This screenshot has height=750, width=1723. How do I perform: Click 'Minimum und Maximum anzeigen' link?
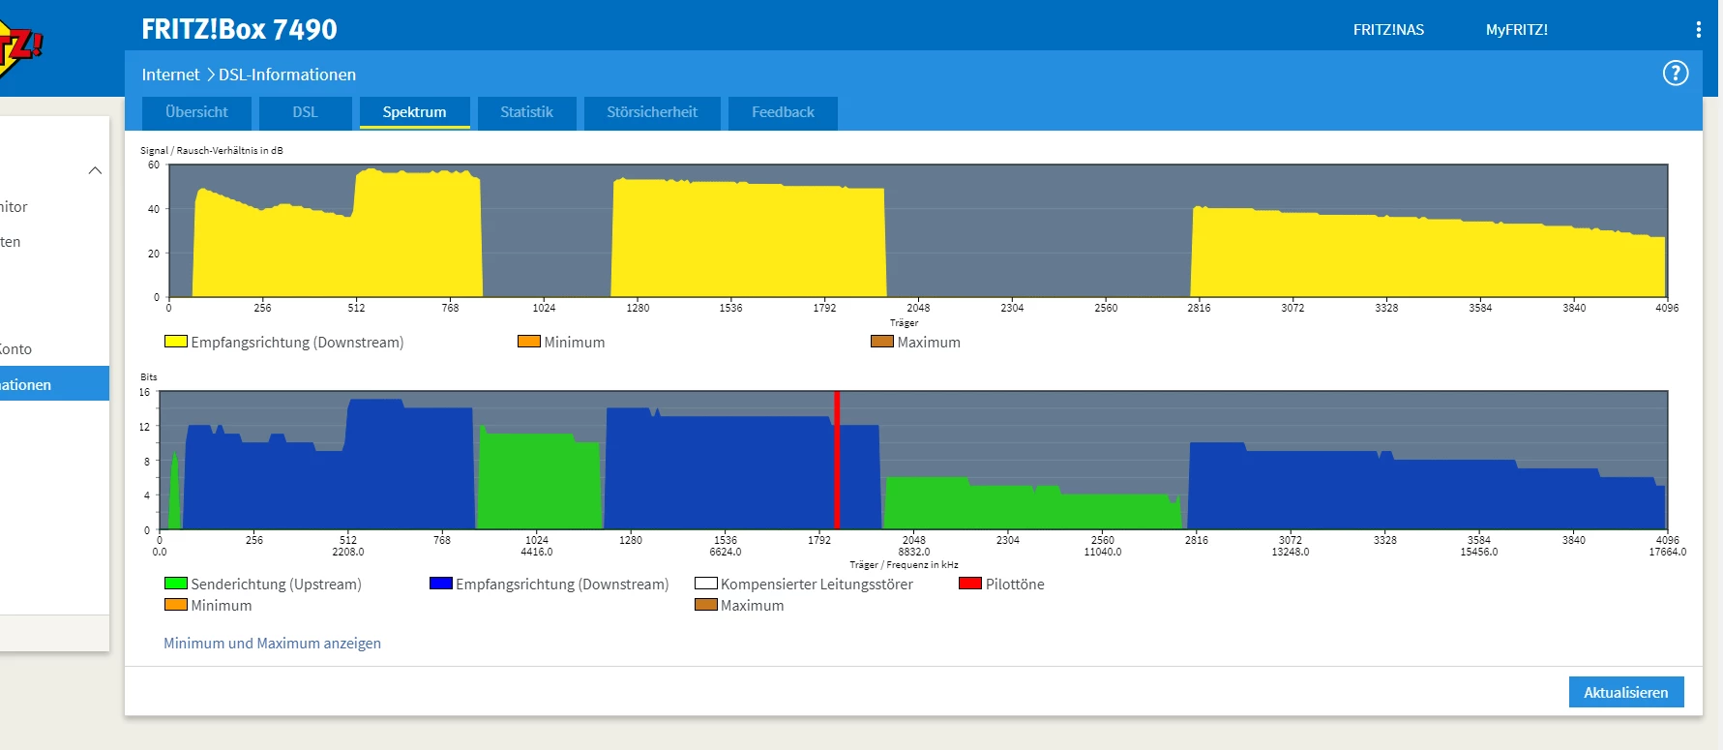[272, 644]
